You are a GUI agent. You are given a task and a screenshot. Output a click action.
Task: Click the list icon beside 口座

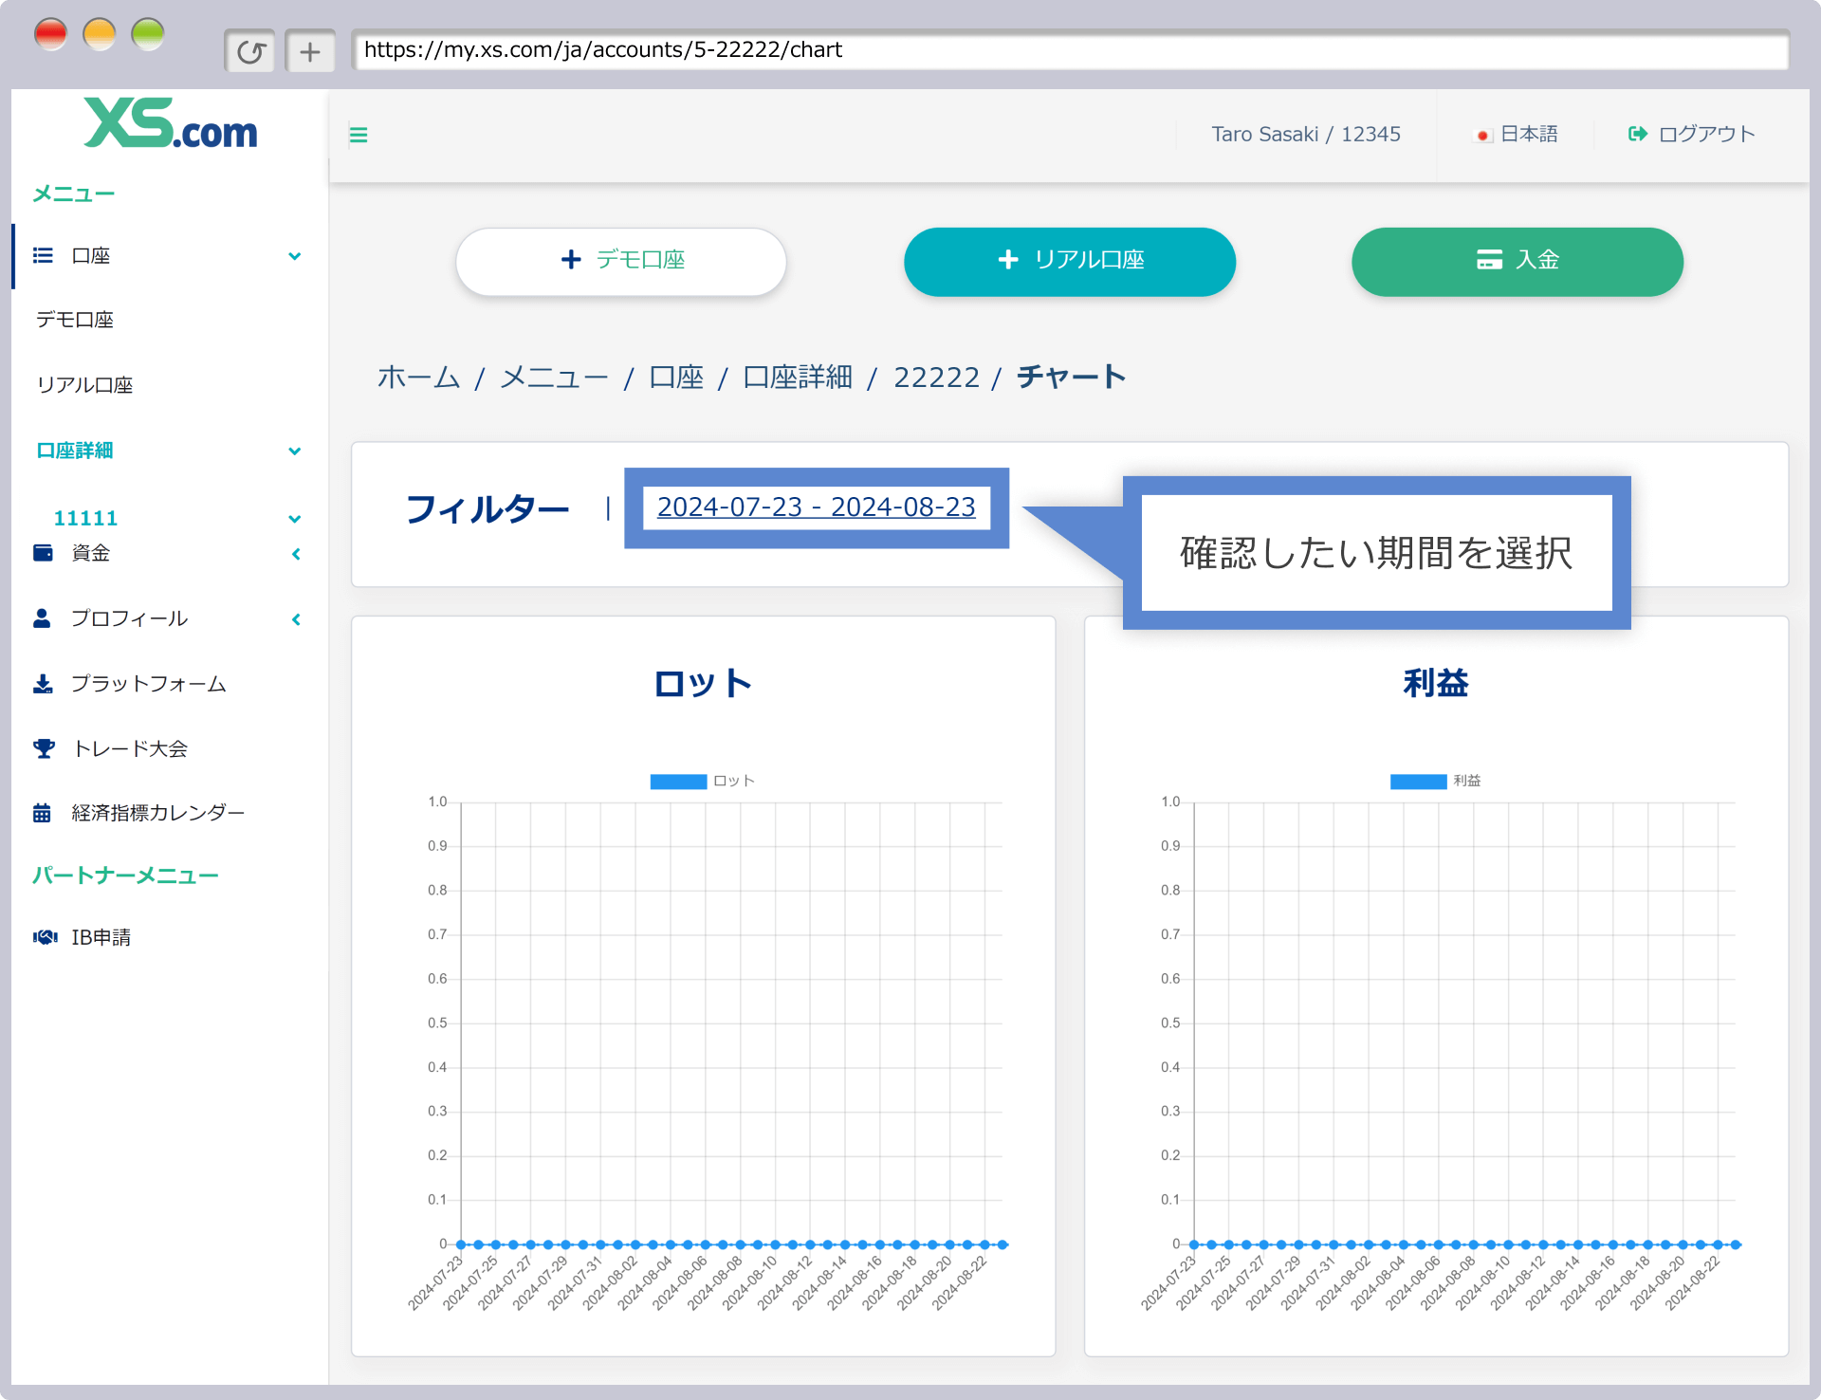(43, 255)
